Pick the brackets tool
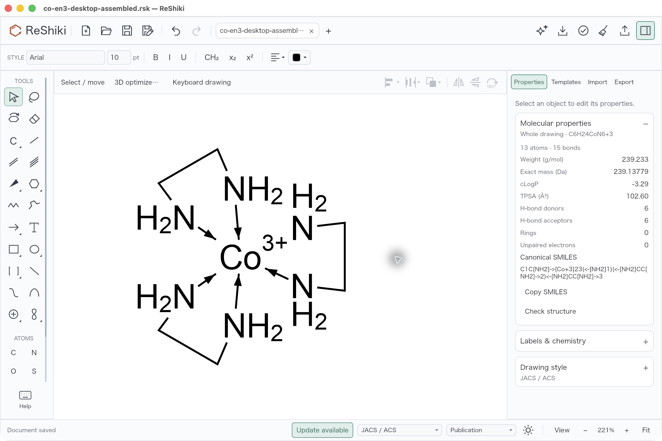The image size is (662, 441). pos(13,271)
